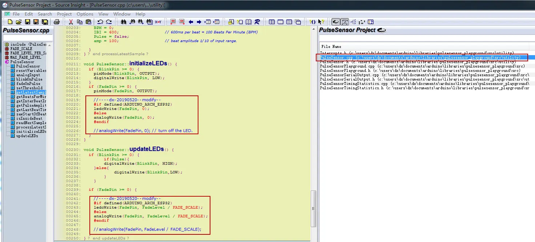Viewport: 535px width, 242px height.
Task: Open the Options menu
Action: tap(85, 14)
